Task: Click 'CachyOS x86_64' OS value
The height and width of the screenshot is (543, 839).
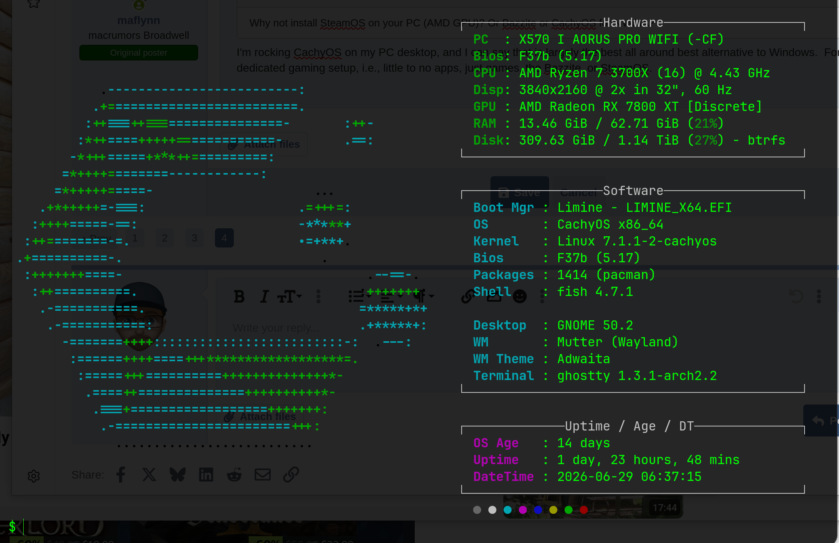Action: click(610, 225)
